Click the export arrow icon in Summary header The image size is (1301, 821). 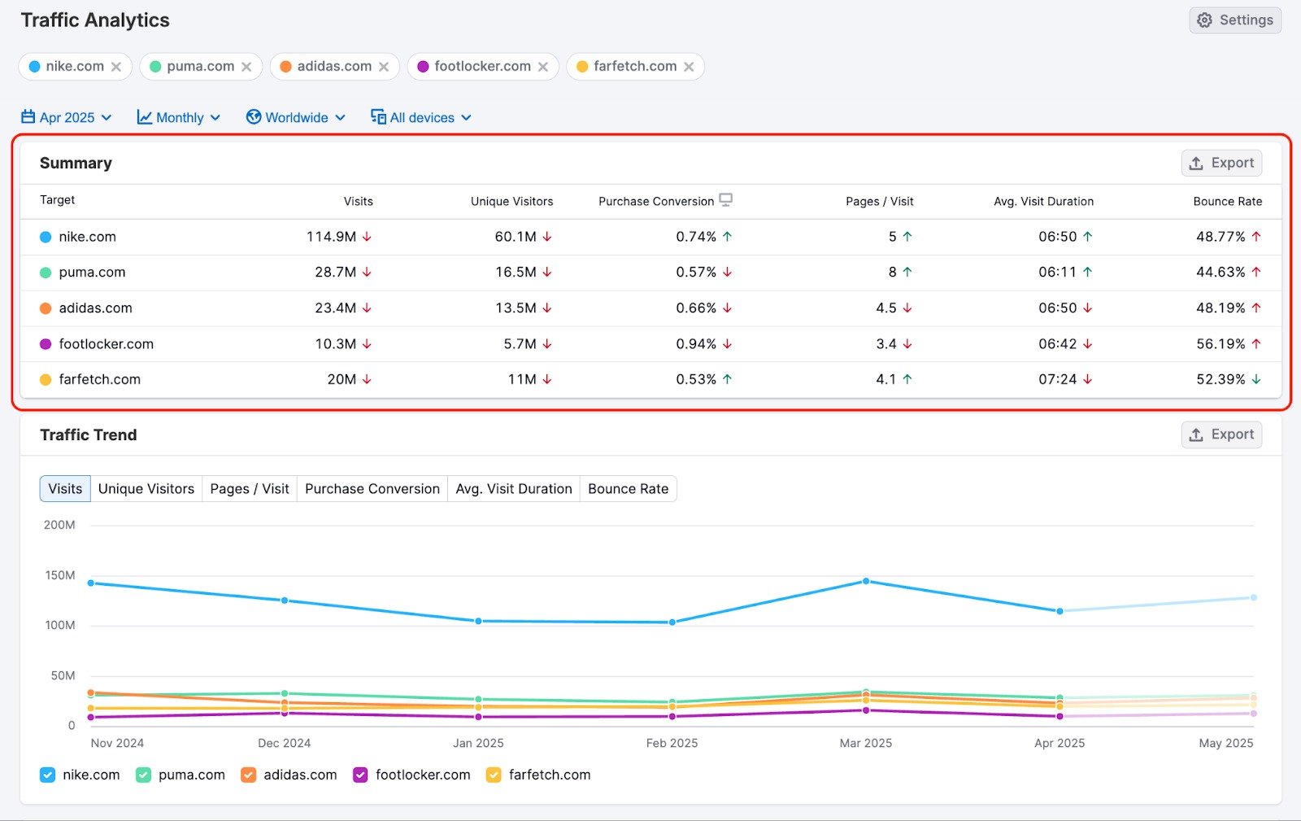tap(1196, 163)
